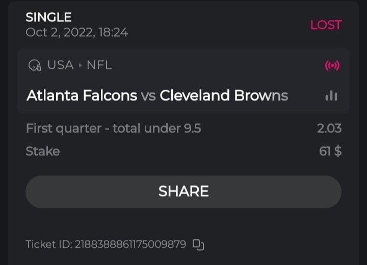Tap the pink live broadcast icon

332,65
